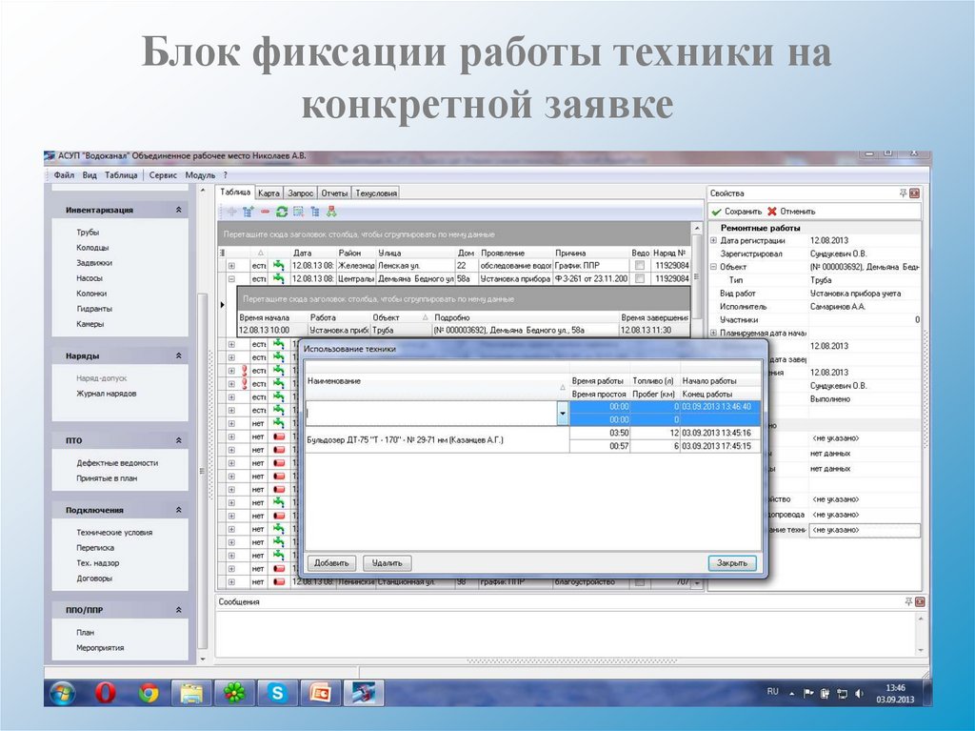Click the green tap icon in Ленская ул. row
Screen dimensions: 975x731
[x=279, y=266]
